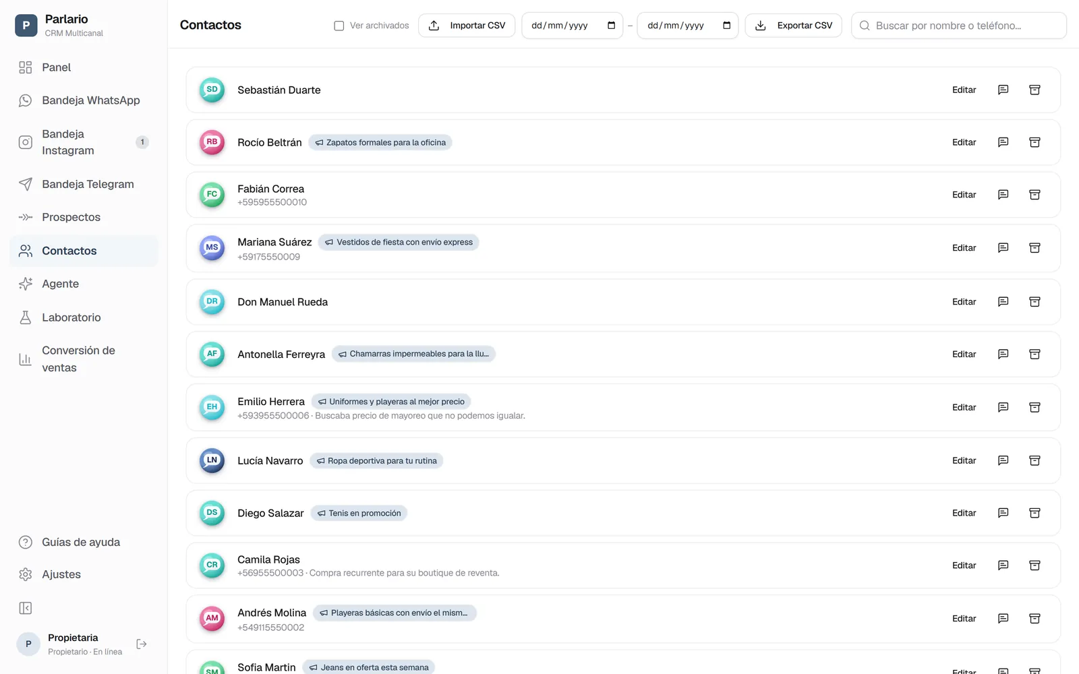The width and height of the screenshot is (1079, 674).
Task: Go to Bandeja WhatsApp
Action: [x=84, y=100]
